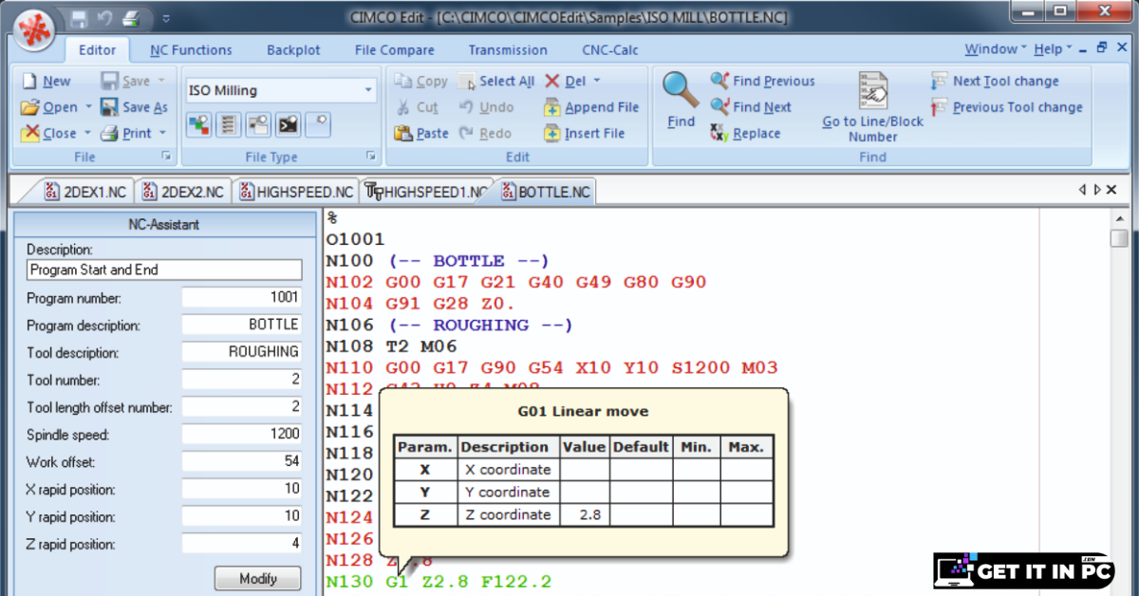Screen dimensions: 1139x596
Task: Click the block numbers setup icon
Action: point(228,124)
